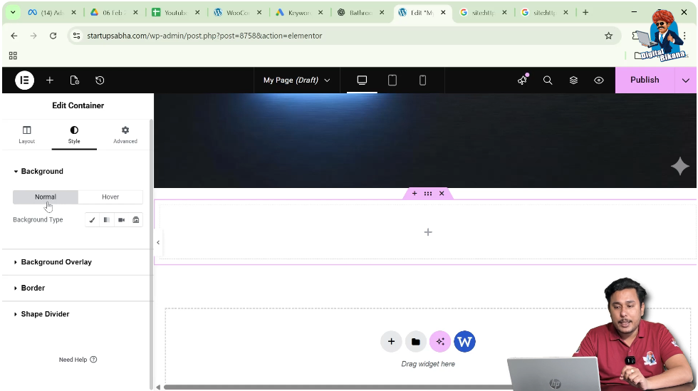Add widget via center plus in container
Image resolution: width=698 pixels, height=391 pixels.
click(428, 232)
